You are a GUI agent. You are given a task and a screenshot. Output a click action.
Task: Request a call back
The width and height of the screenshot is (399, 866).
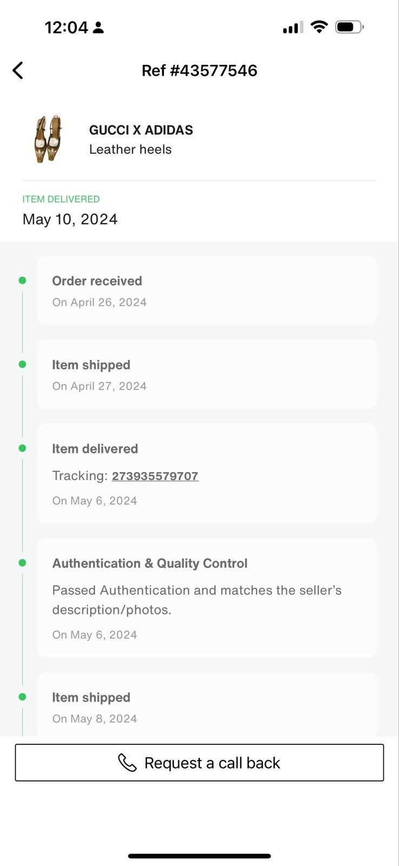[199, 763]
